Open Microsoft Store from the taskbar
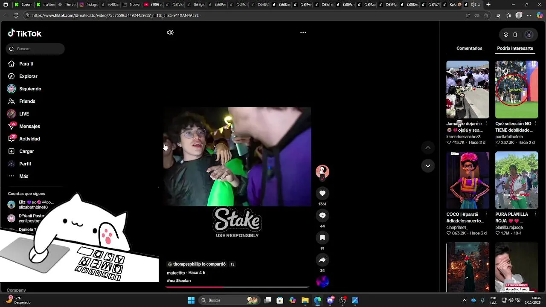The image size is (546, 307). (x=280, y=300)
